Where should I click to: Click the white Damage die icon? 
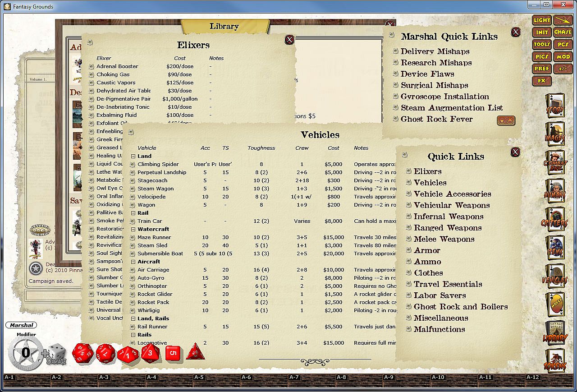pos(57,354)
